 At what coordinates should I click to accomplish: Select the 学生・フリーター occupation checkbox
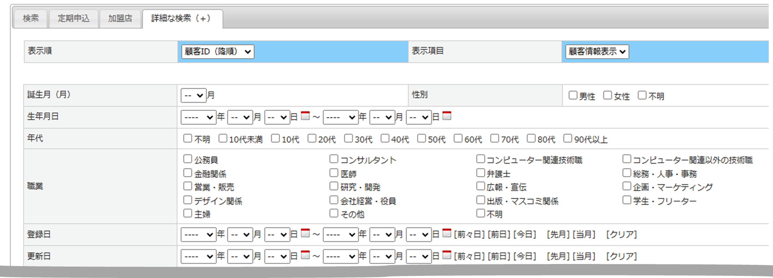626,200
